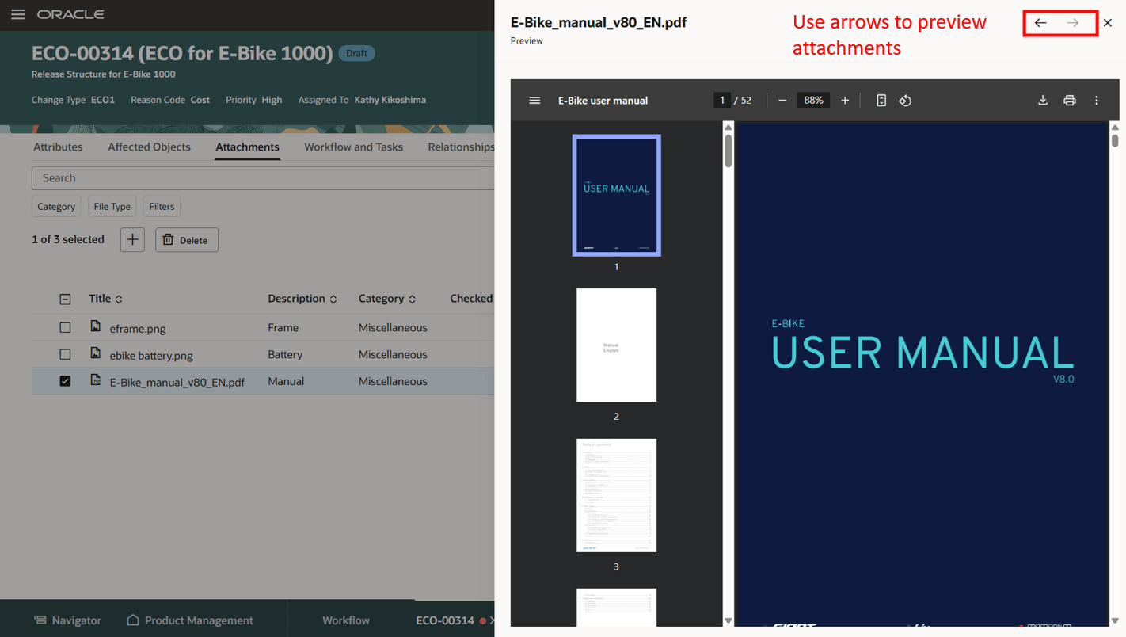The image size is (1126, 637).
Task: Click the PDF page scrollbar handle
Action: point(1115,140)
